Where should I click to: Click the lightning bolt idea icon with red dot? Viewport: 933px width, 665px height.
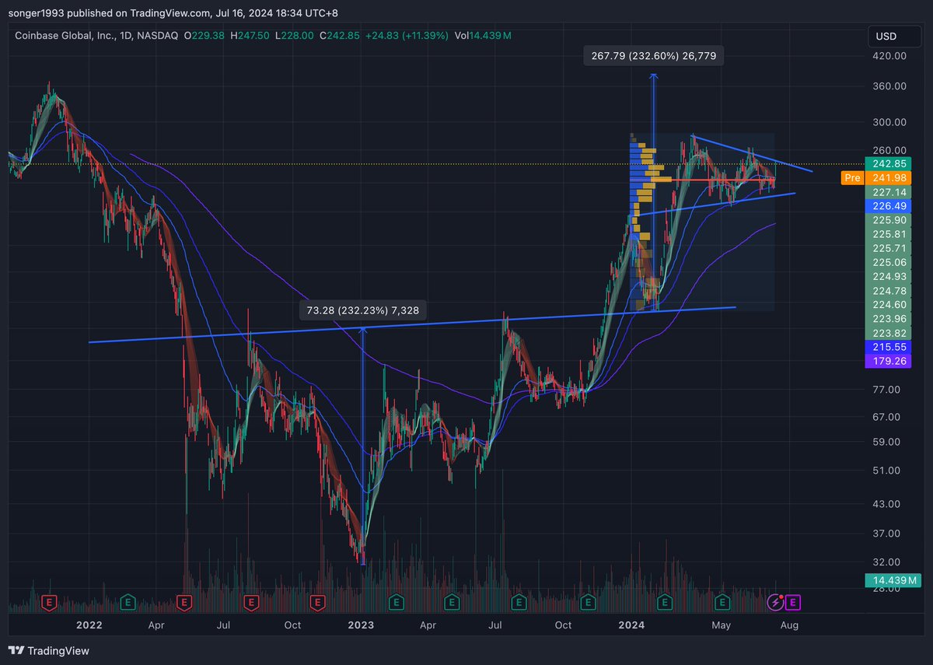(x=776, y=603)
